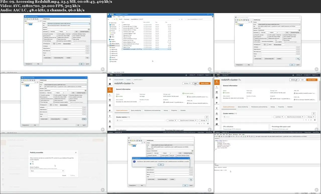Tick Prompt for username in empty-password dialog

click(43, 34)
